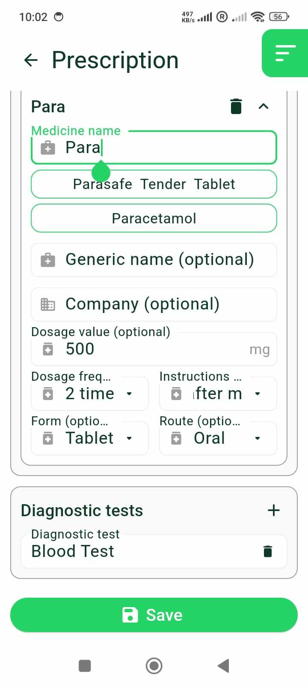The width and height of the screenshot is (308, 686).
Task: Delete the Para medicine entry
Action: (236, 106)
